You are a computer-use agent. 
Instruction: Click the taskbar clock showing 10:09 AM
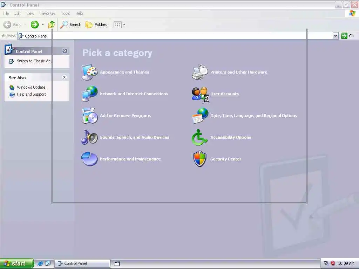click(x=346, y=263)
